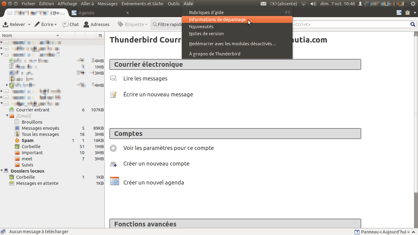Screen dimensions: 418x235
Task: Click the gear icon for account settings
Action: coord(113,148)
